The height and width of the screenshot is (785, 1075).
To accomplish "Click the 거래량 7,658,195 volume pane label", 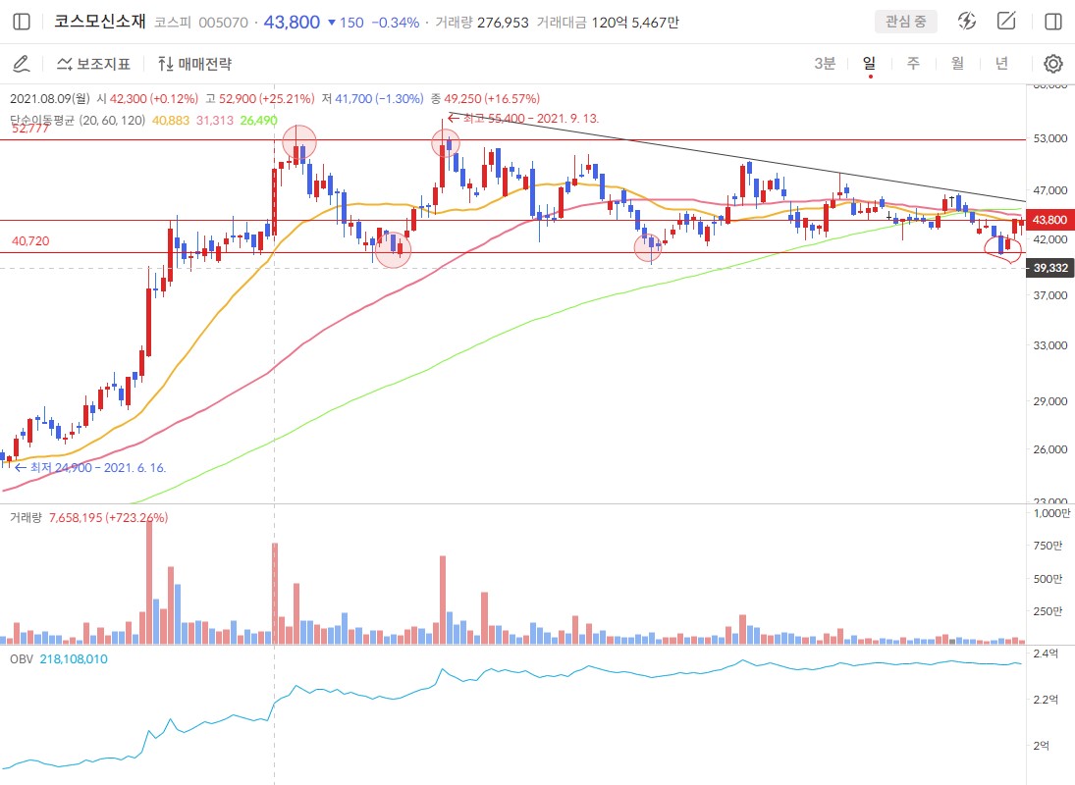I will 89,518.
